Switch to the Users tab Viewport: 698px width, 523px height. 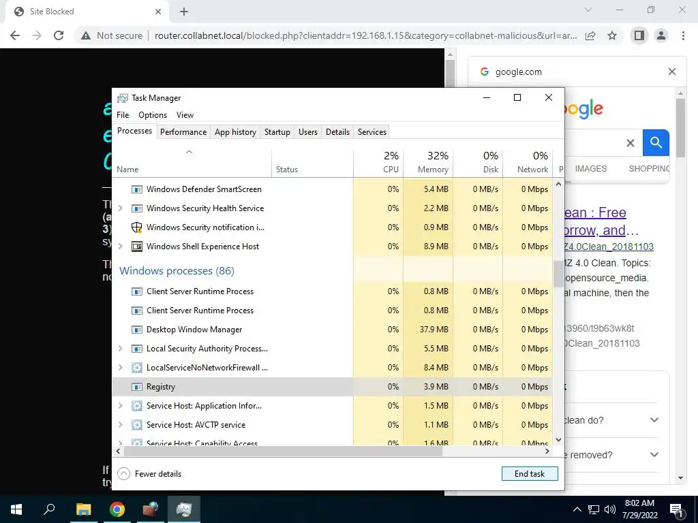click(308, 132)
